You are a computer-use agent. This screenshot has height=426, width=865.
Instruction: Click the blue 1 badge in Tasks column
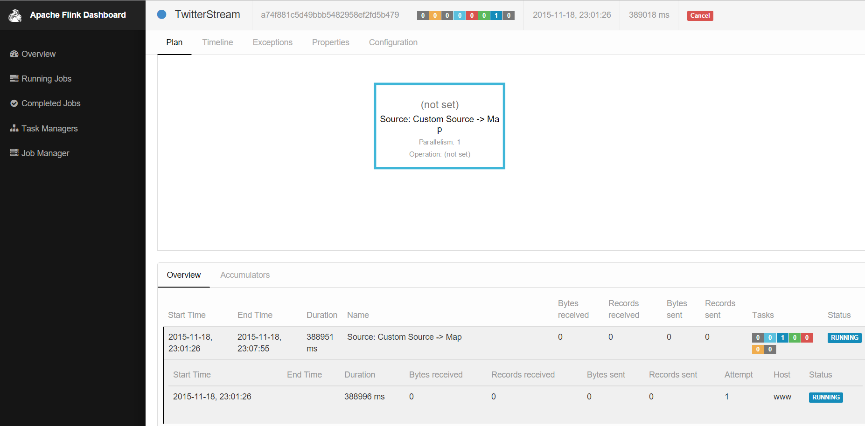[x=782, y=338]
